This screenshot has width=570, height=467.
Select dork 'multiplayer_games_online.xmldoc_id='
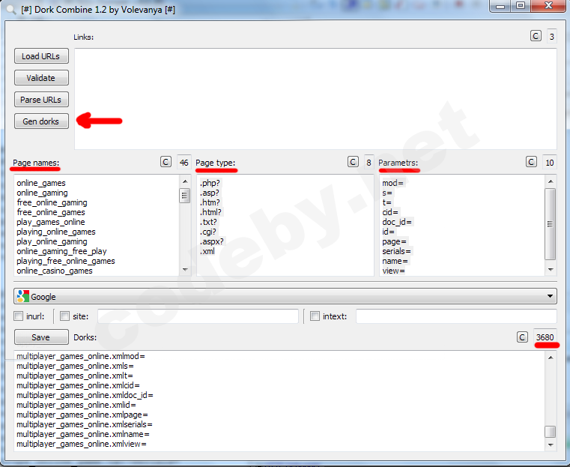(x=85, y=395)
